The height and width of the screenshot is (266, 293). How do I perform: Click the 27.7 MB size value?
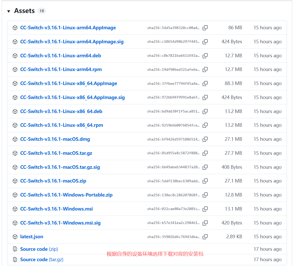(x=233, y=153)
